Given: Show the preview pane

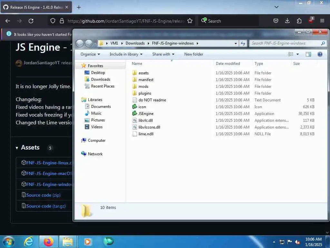Looking at the screenshot, I should (x=308, y=54).
